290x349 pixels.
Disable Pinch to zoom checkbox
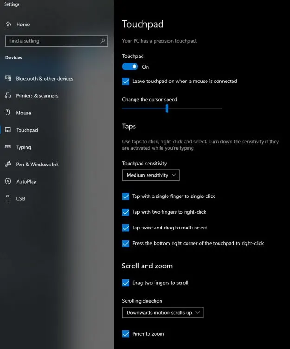(126, 334)
